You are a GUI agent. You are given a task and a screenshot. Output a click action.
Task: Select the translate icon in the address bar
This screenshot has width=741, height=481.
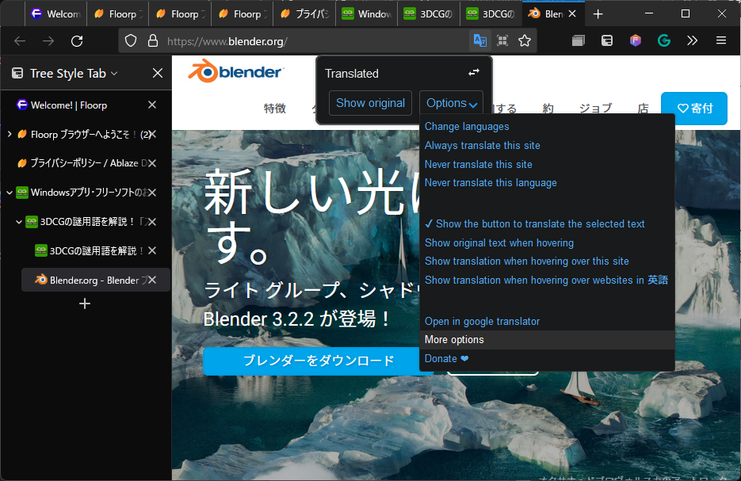[x=479, y=40]
